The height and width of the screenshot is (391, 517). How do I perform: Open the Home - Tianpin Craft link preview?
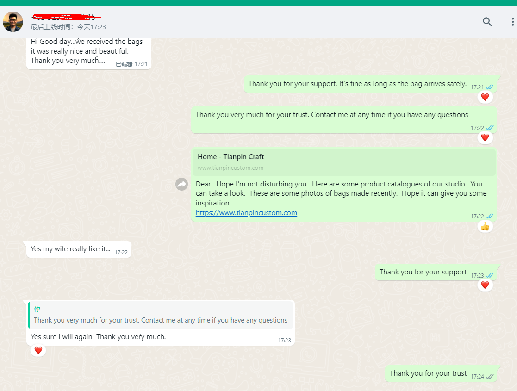click(343, 162)
